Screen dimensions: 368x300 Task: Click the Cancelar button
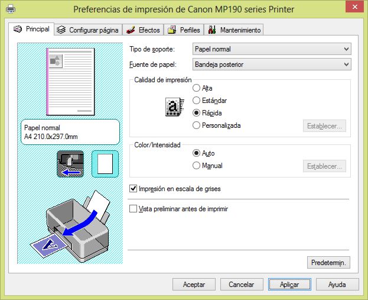click(x=242, y=285)
